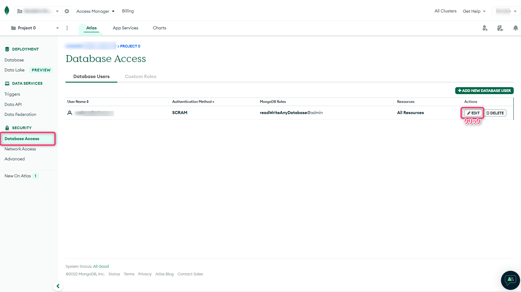Click the ADD NEW DATABASE USER button
Image resolution: width=521 pixels, height=292 pixels.
(484, 90)
